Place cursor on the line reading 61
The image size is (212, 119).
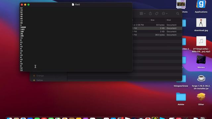point(21,42)
